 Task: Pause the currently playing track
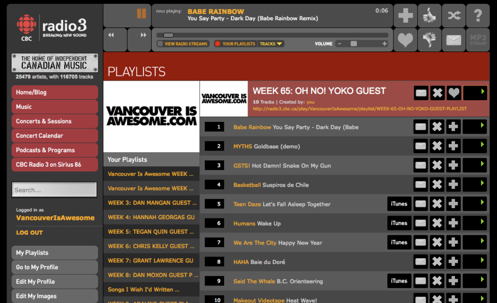tap(141, 13)
